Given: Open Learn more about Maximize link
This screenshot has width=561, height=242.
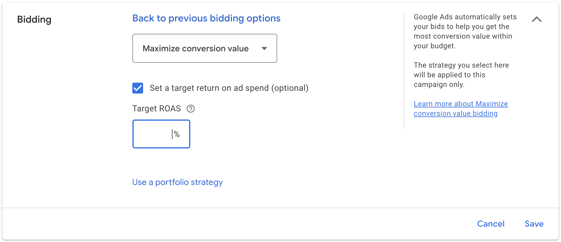Looking at the screenshot, I should coord(461,104).
